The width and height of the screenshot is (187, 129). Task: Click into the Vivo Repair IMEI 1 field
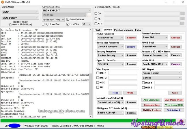[123, 73]
